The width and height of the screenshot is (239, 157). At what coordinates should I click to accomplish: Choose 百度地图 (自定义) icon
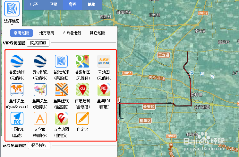point(61,118)
